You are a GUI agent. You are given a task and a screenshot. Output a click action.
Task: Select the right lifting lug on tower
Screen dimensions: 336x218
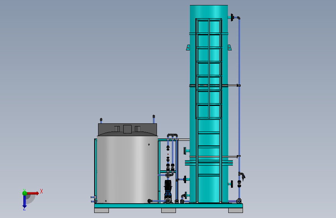point(229,47)
